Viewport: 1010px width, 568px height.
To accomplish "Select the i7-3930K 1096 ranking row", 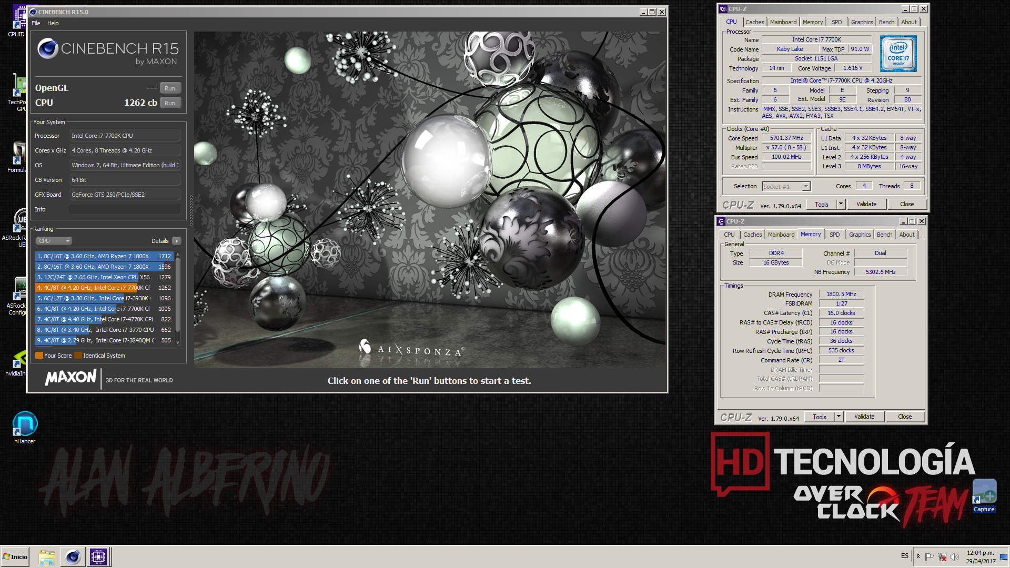I will (104, 298).
